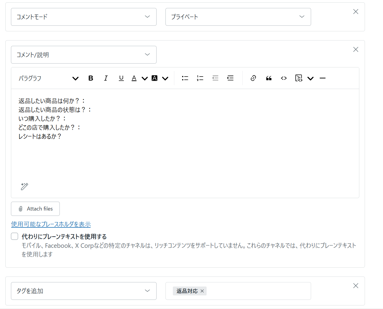
Task: Insert inline code with <> icon
Action: (x=284, y=78)
